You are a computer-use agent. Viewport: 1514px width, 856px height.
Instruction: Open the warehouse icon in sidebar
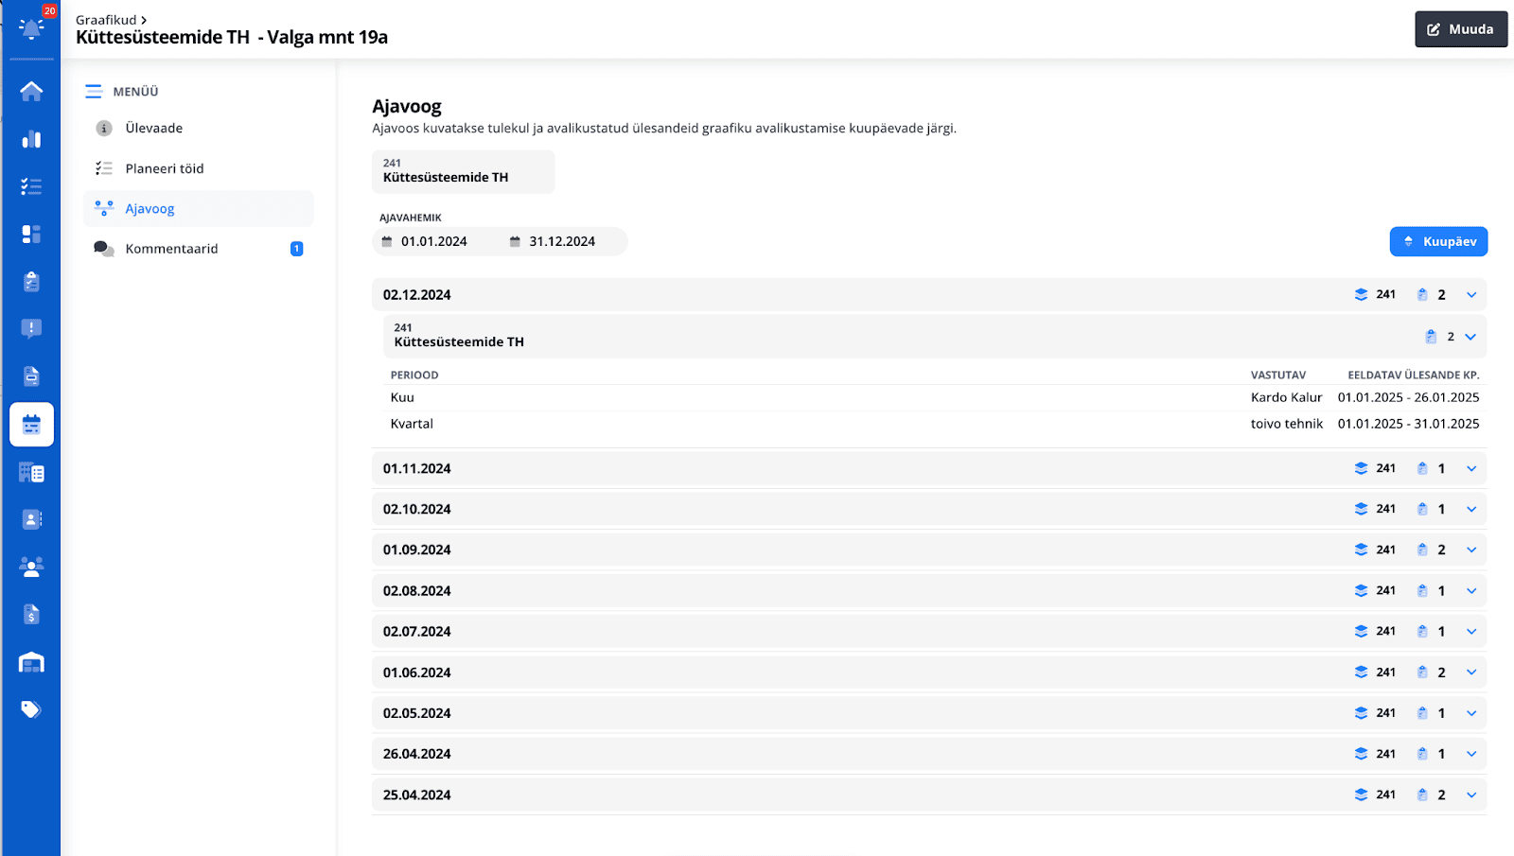[x=31, y=662]
